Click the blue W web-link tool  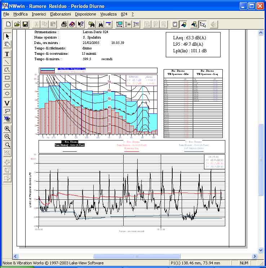pyautogui.click(x=7, y=119)
